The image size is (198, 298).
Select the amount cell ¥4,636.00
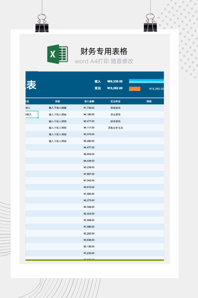pos(89,240)
